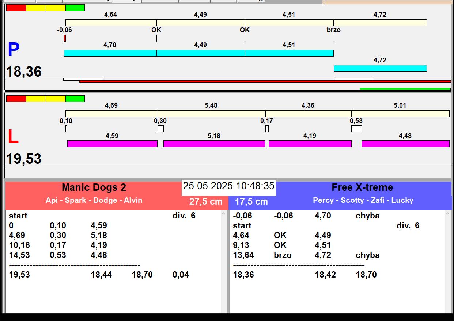The height and width of the screenshot is (321, 454).
Task: Click the green start light in lane L
Action: click(x=75, y=98)
